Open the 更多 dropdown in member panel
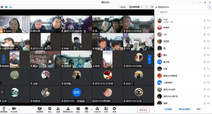This screenshot has height=114, width=212. point(199,109)
